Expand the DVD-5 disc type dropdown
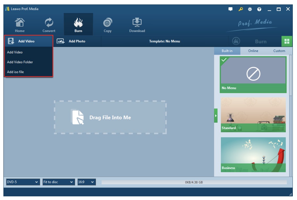This screenshot has width=297, height=200. pyautogui.click(x=23, y=182)
